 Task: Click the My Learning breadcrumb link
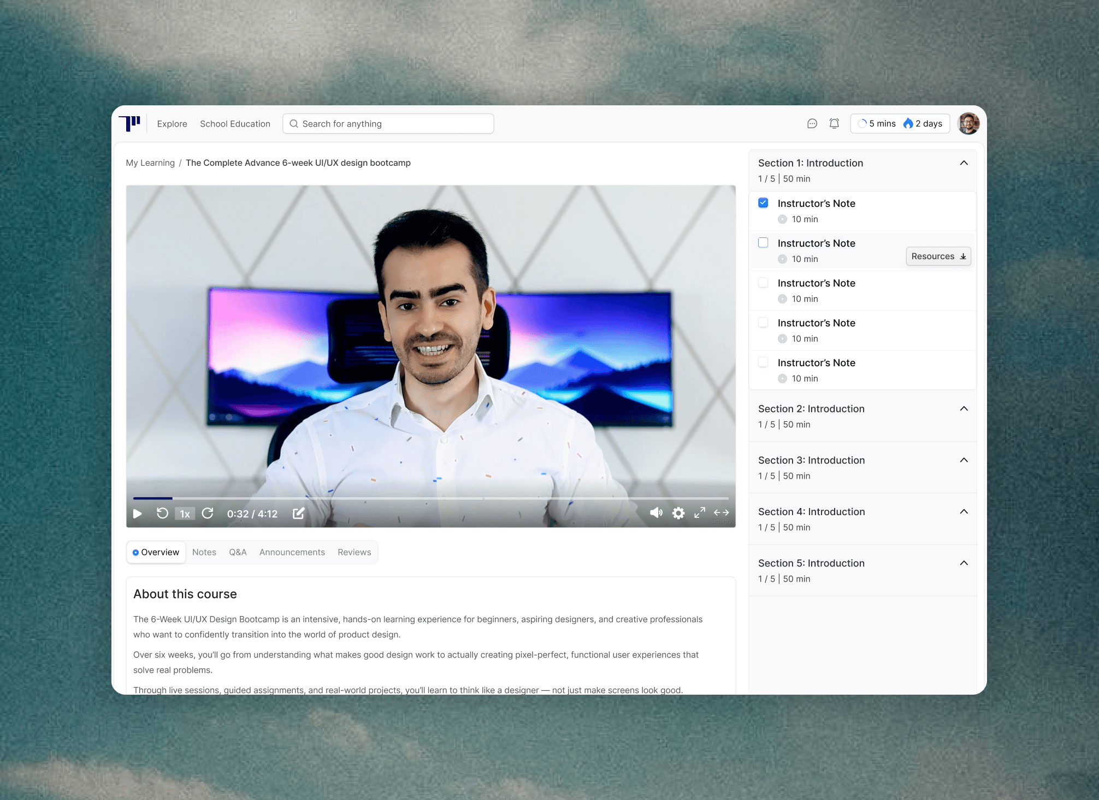tap(150, 163)
